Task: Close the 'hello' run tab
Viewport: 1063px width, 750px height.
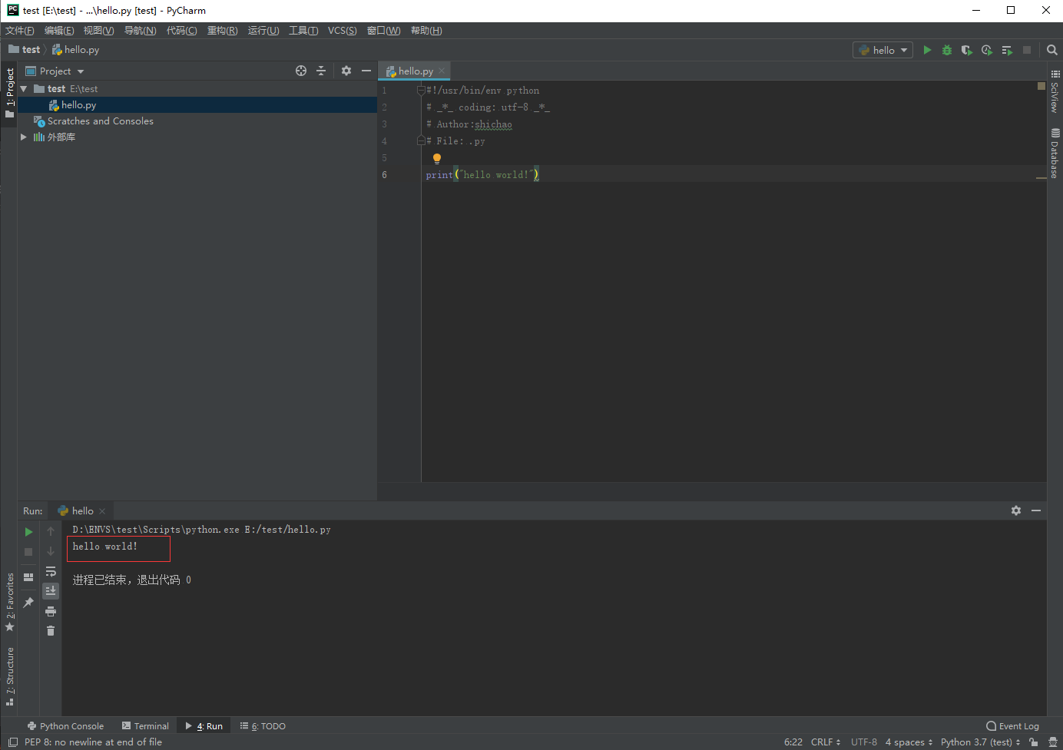Action: (x=102, y=511)
